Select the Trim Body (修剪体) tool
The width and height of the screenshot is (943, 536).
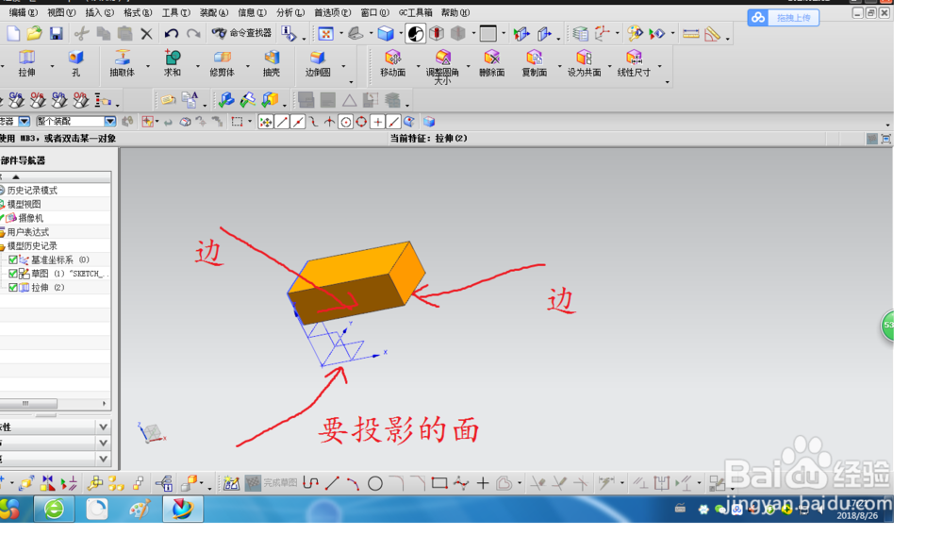pyautogui.click(x=222, y=63)
